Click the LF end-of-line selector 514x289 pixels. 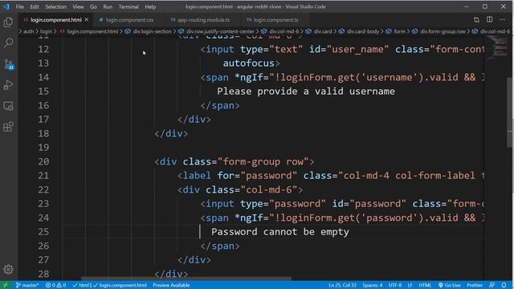click(x=410, y=285)
